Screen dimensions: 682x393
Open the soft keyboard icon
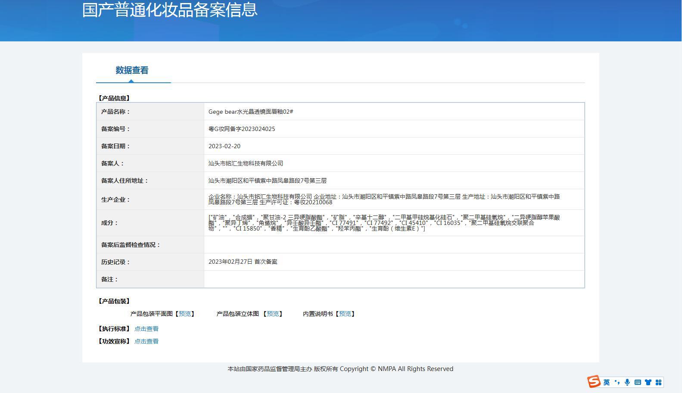click(638, 382)
